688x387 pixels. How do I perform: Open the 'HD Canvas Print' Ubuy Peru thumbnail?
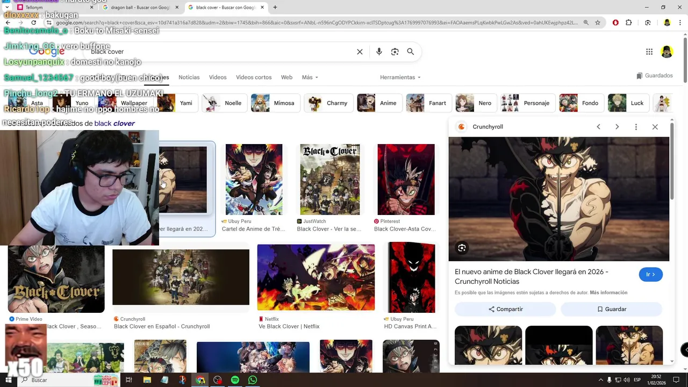click(x=411, y=277)
